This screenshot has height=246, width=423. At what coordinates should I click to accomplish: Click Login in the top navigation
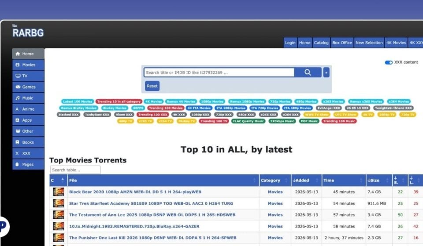[290, 43]
